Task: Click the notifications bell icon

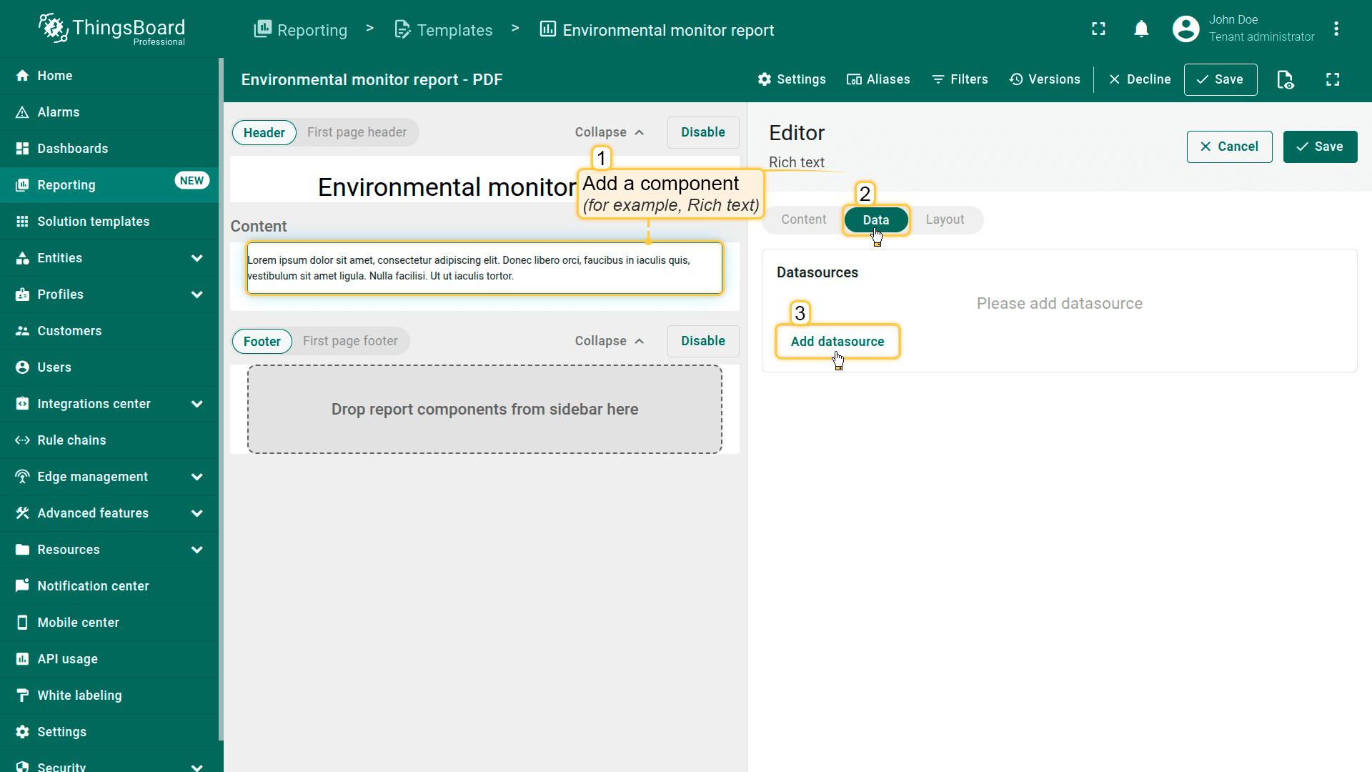Action: (x=1141, y=29)
